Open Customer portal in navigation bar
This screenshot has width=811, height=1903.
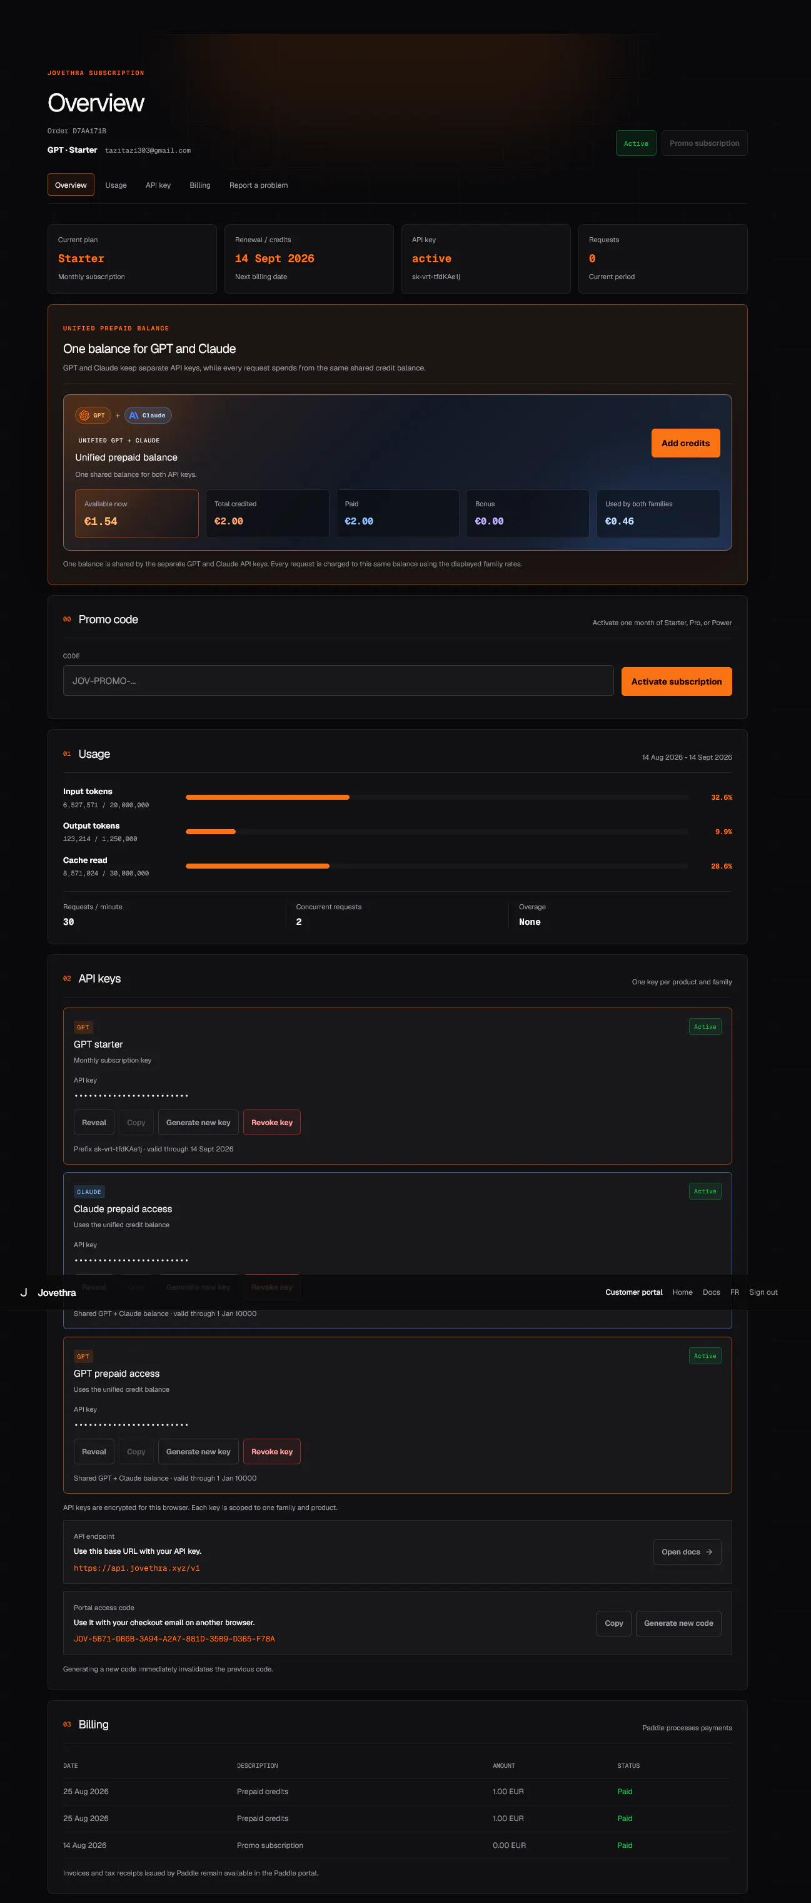tap(634, 1292)
